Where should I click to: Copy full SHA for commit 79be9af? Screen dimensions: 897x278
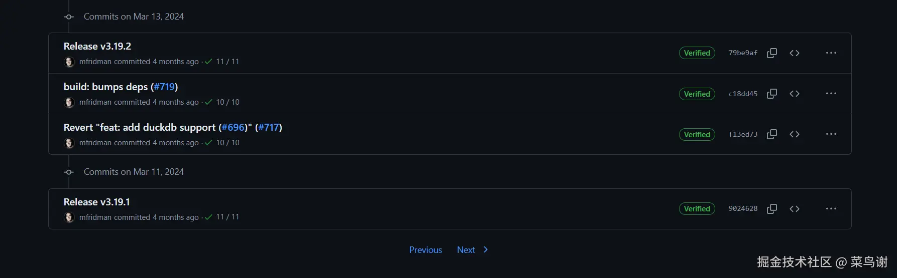point(772,53)
